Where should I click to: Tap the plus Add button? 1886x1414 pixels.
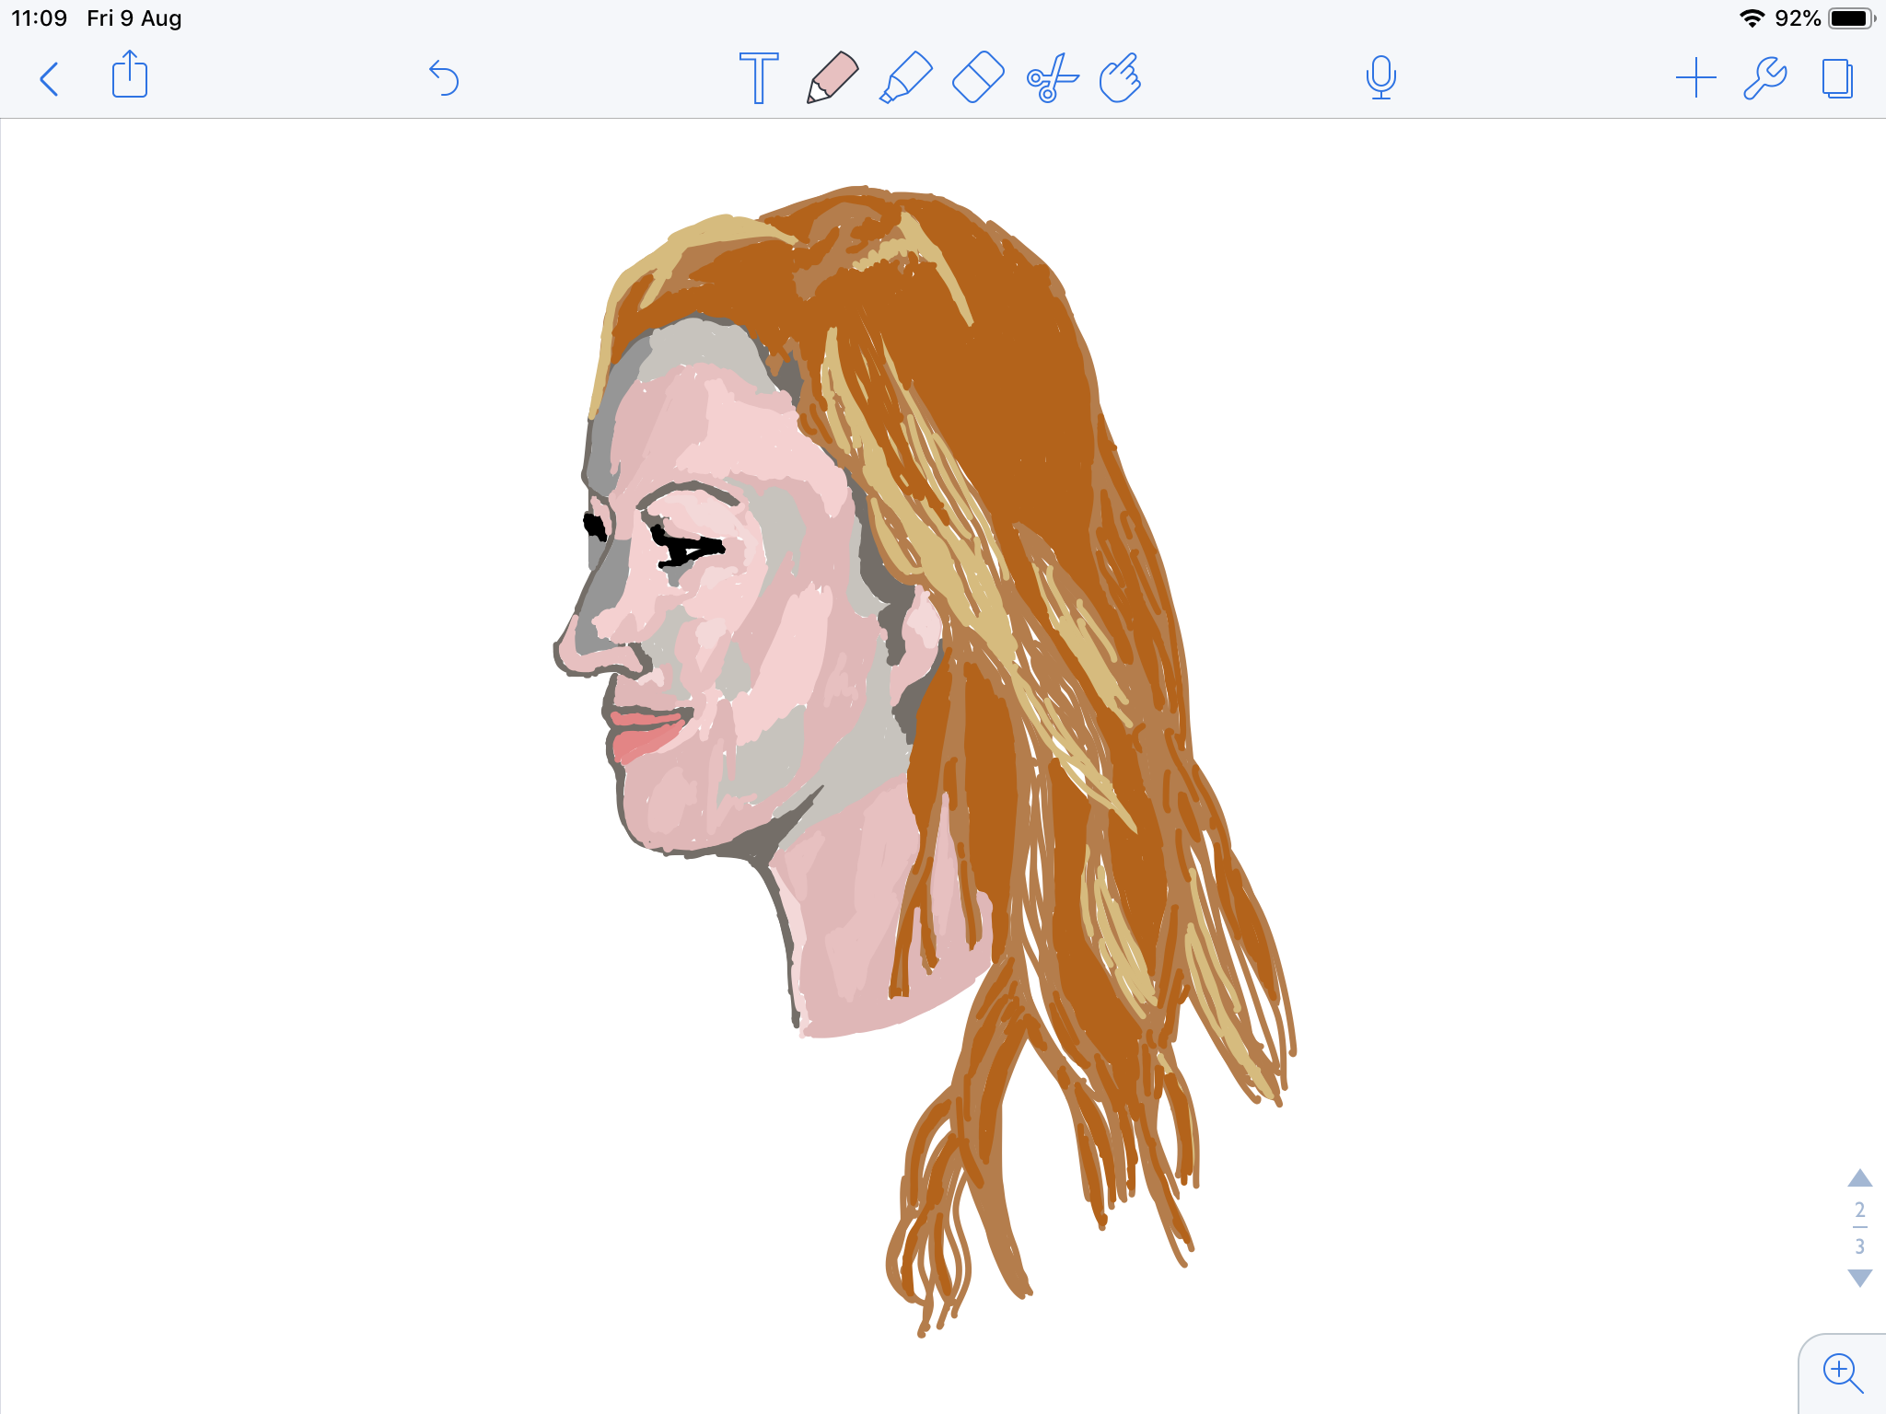[x=1695, y=78]
